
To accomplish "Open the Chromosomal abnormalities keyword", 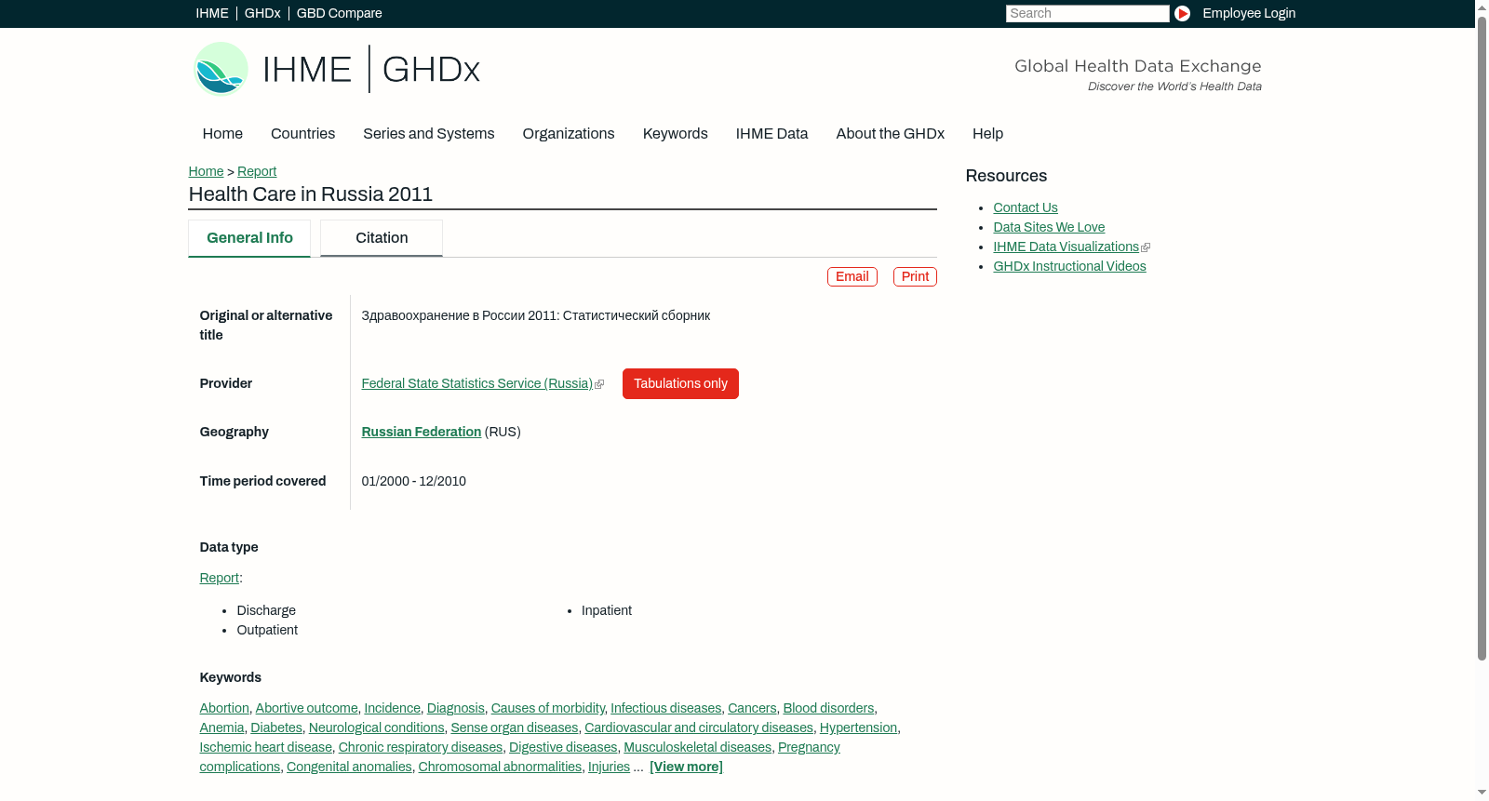I will (500, 767).
